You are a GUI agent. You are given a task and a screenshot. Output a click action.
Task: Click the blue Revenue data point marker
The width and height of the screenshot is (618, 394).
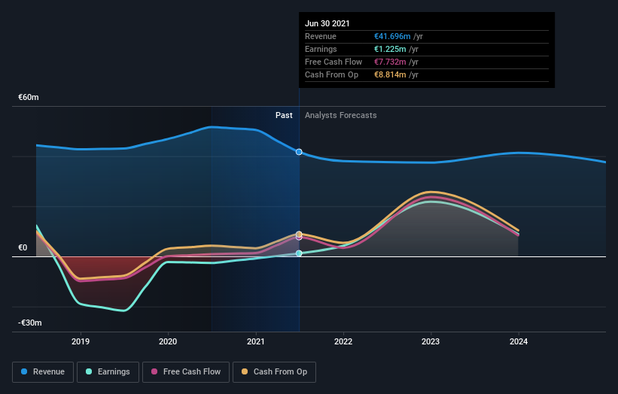(x=299, y=152)
